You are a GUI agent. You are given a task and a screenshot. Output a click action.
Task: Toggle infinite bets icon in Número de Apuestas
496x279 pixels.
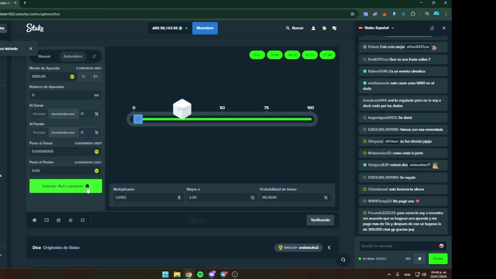[x=96, y=95]
